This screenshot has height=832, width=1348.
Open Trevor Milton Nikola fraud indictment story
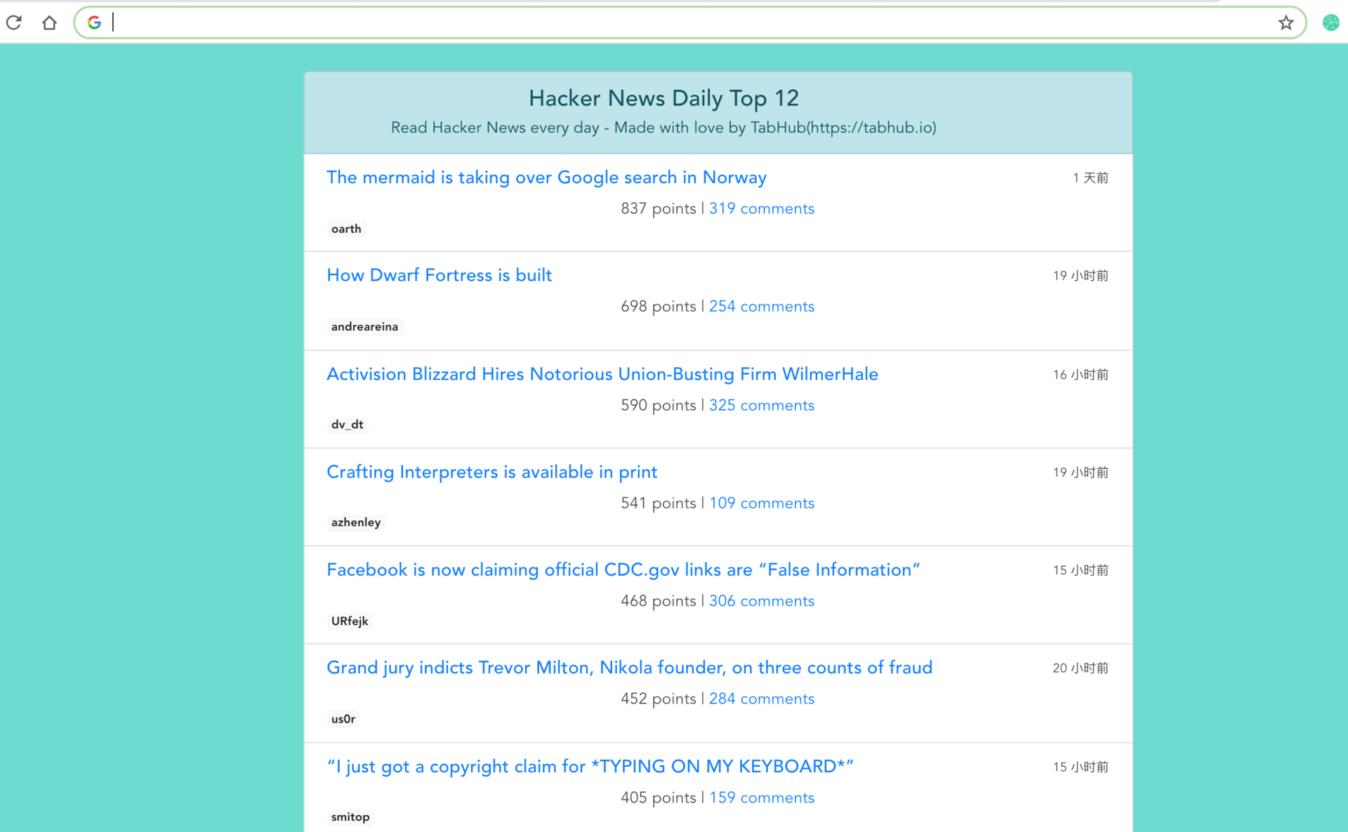coord(630,668)
